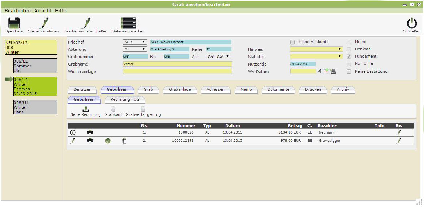Click the Schließen power icon

click(x=412, y=23)
